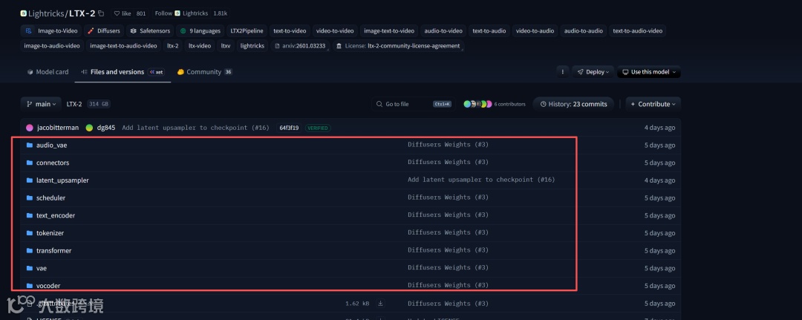Image resolution: width=802 pixels, height=320 pixels.
Task: Open Diffusers Weights (#3) commit for tokenizer
Action: click(448, 232)
